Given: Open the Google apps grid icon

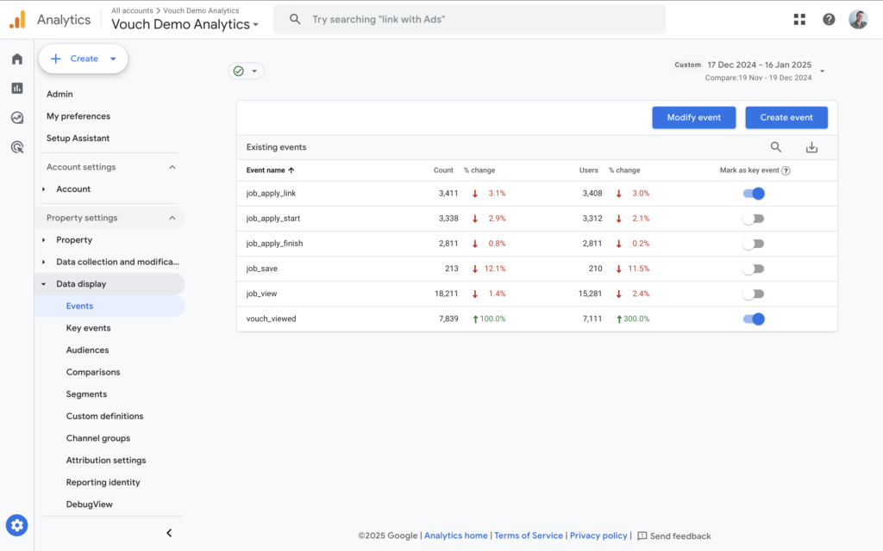Looking at the screenshot, I should 799,20.
